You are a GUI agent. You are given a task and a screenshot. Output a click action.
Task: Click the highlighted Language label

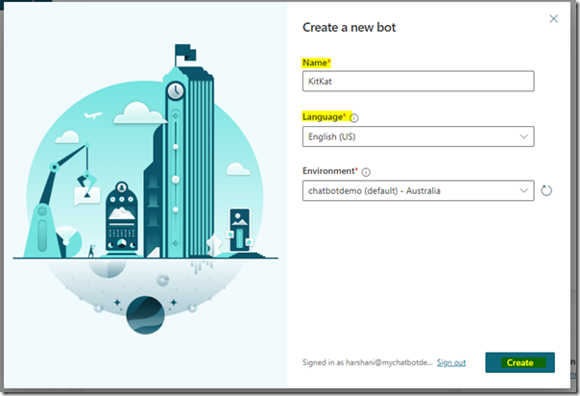coord(325,116)
